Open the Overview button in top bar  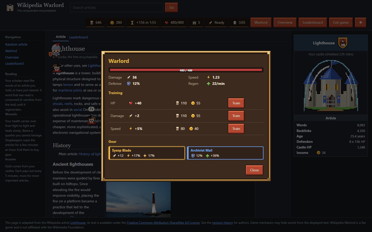pos(285,22)
